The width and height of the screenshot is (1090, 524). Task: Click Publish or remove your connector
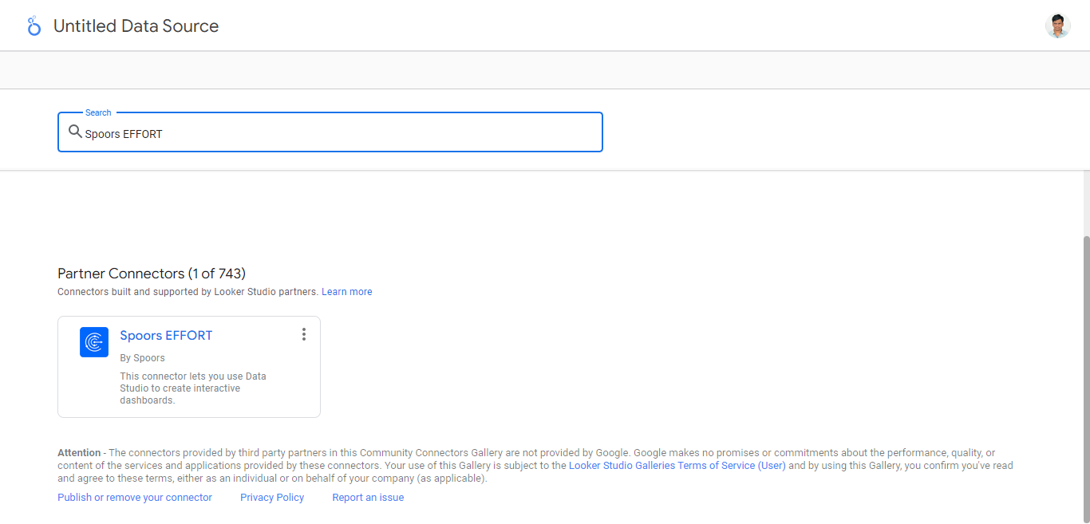tap(135, 498)
